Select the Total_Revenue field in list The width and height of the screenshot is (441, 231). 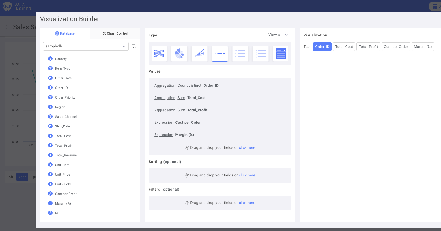click(x=66, y=155)
